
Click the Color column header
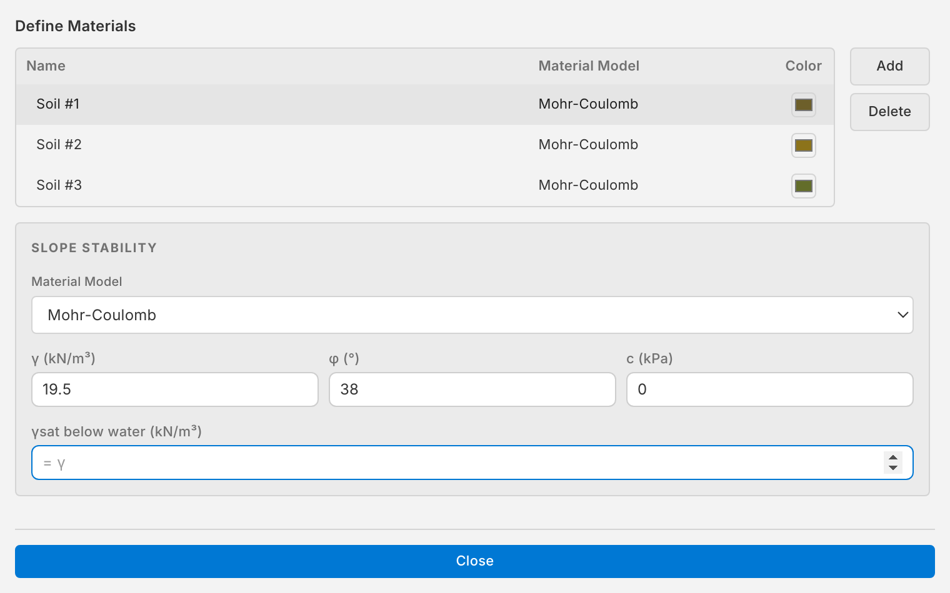click(803, 66)
